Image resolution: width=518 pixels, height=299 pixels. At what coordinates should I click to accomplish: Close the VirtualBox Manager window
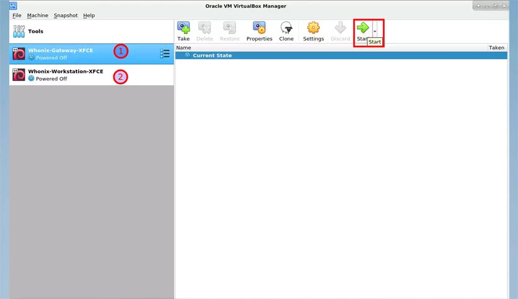pos(504,6)
